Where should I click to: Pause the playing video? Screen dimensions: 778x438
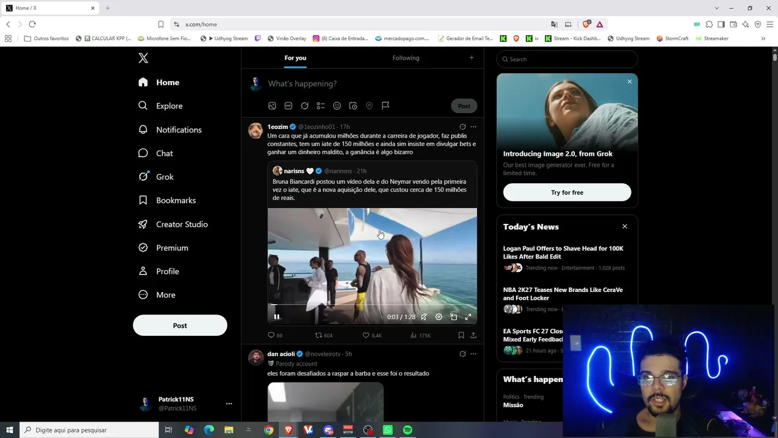click(x=277, y=317)
